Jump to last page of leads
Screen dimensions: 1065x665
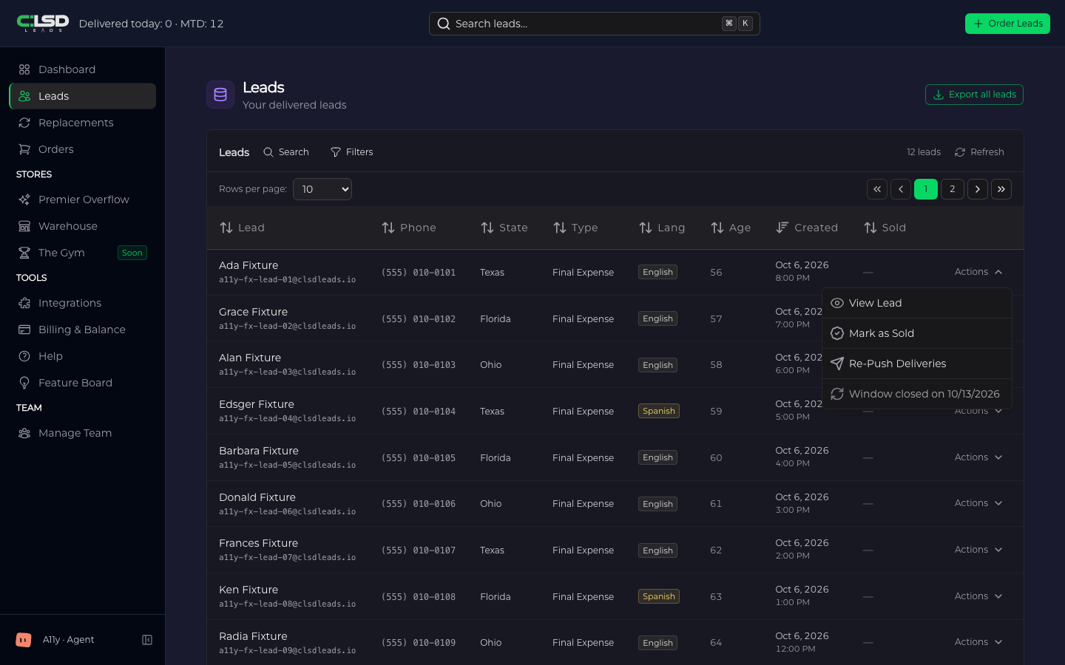point(1001,189)
